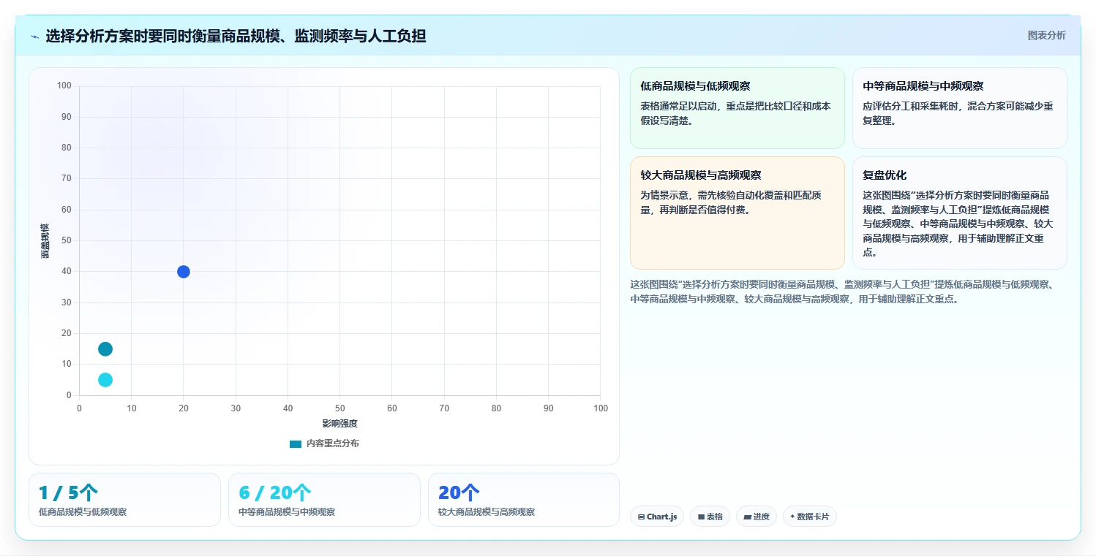Click the teal legend color box

pyautogui.click(x=296, y=443)
